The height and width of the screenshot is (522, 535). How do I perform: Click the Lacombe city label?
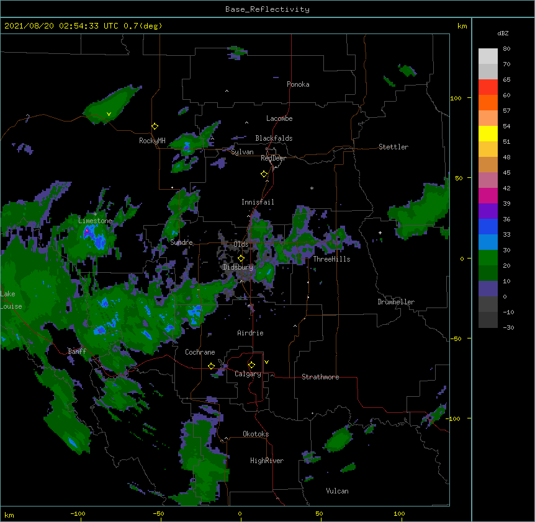coord(279,118)
